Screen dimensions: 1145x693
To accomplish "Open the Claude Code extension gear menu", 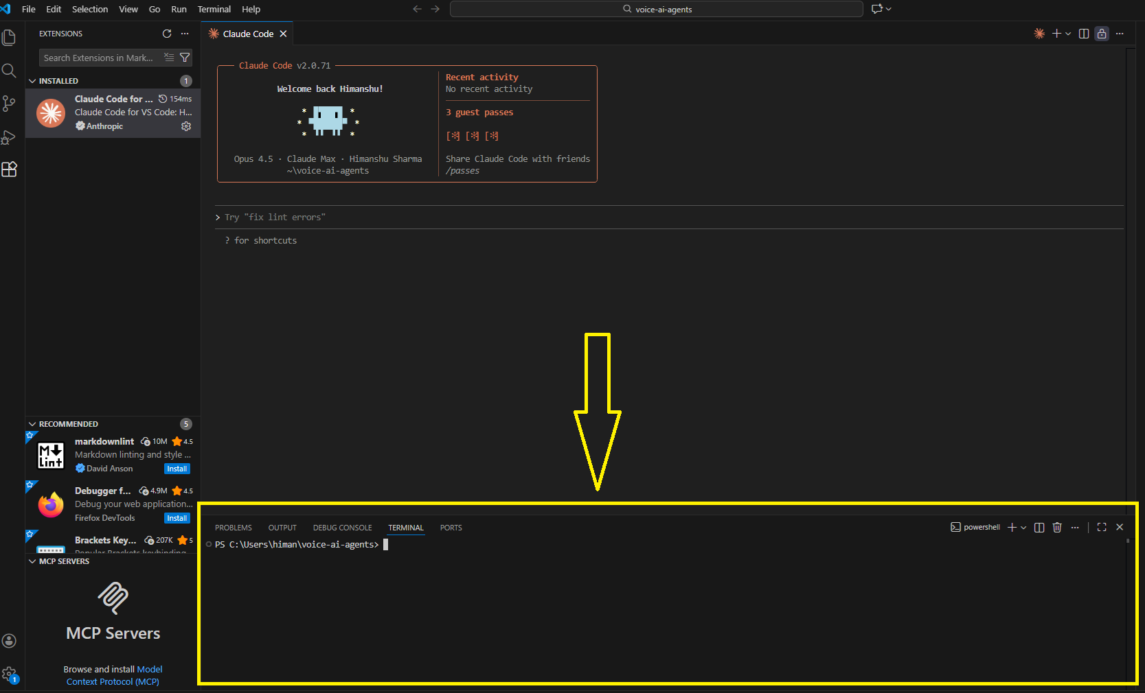I will coord(185,126).
